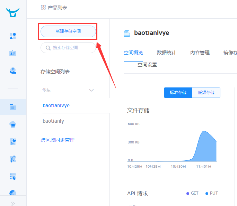Image resolution: width=237 pixels, height=206 pixels.
Task: Click the 文件存储 chart peak area
Action: [x=204, y=146]
